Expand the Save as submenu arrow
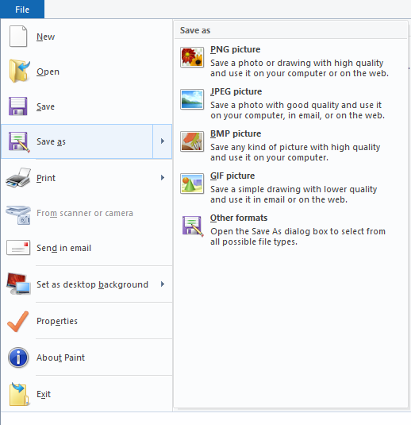The height and width of the screenshot is (425, 411). [163, 141]
